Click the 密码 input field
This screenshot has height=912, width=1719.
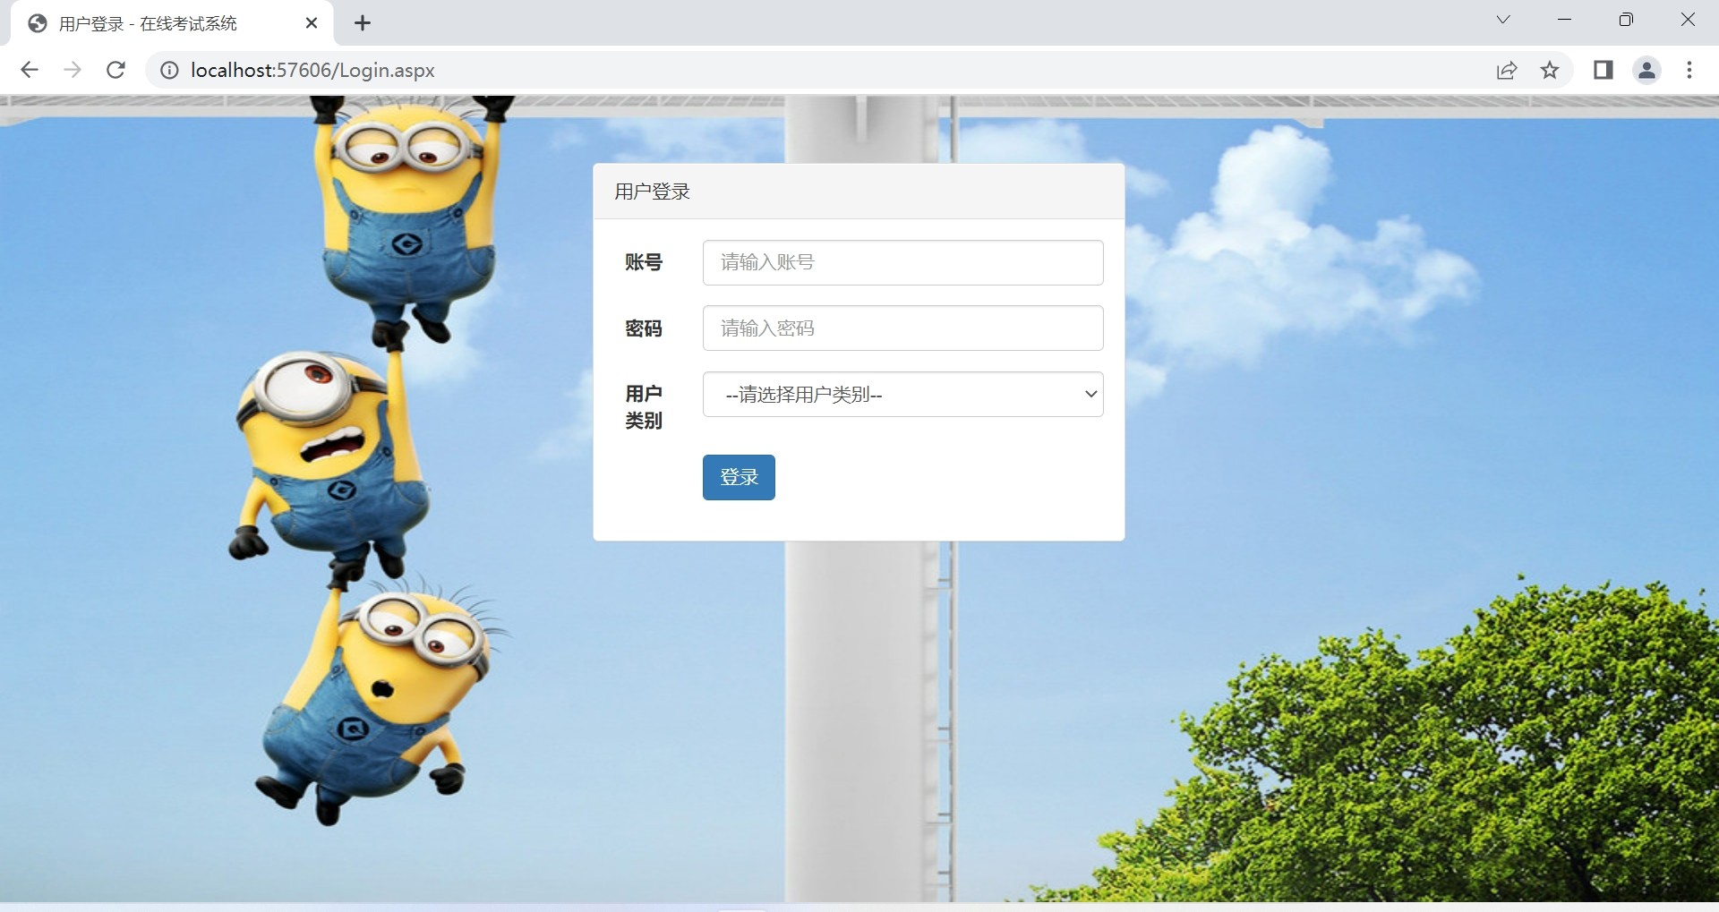click(902, 328)
